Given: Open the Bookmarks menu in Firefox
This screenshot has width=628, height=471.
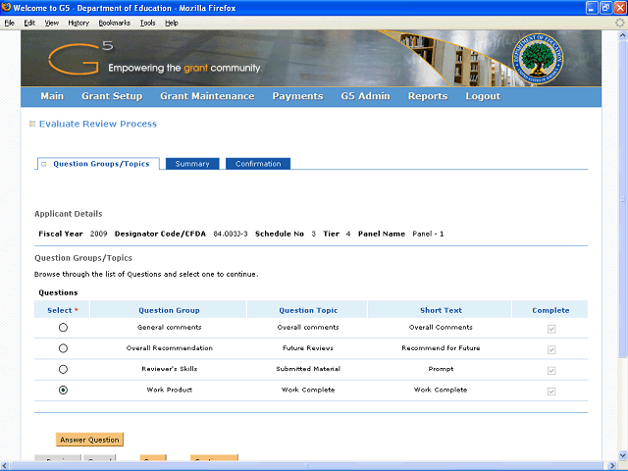Looking at the screenshot, I should click(x=114, y=23).
